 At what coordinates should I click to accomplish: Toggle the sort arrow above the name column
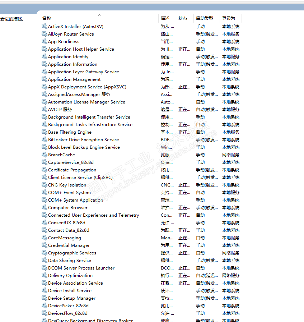point(99,15)
